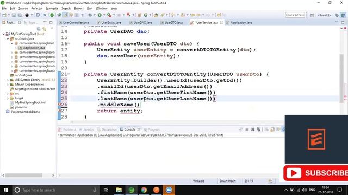Toggle Mark Occurrences in the toolbar
Image resolution: width=348 pixels, height=195 pixels.
[65, 15]
